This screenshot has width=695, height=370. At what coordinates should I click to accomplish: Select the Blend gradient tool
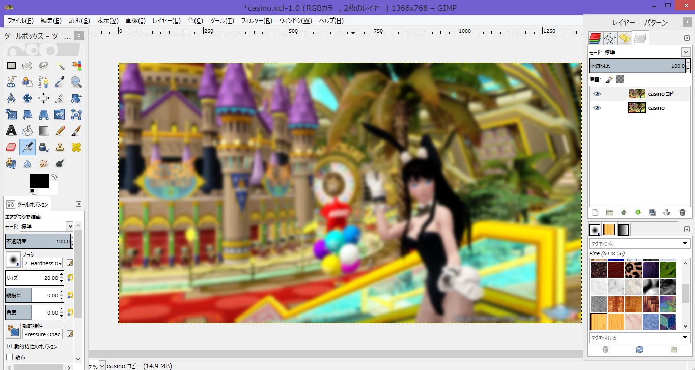44,131
